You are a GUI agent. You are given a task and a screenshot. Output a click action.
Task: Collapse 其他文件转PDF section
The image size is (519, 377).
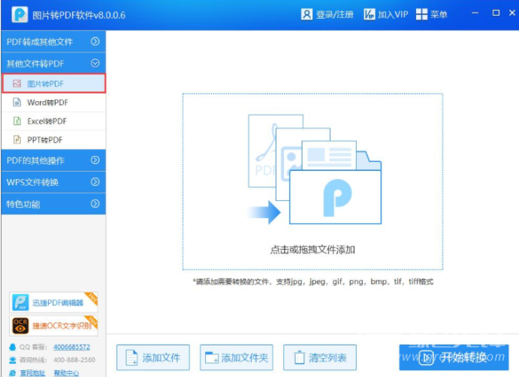click(x=53, y=63)
